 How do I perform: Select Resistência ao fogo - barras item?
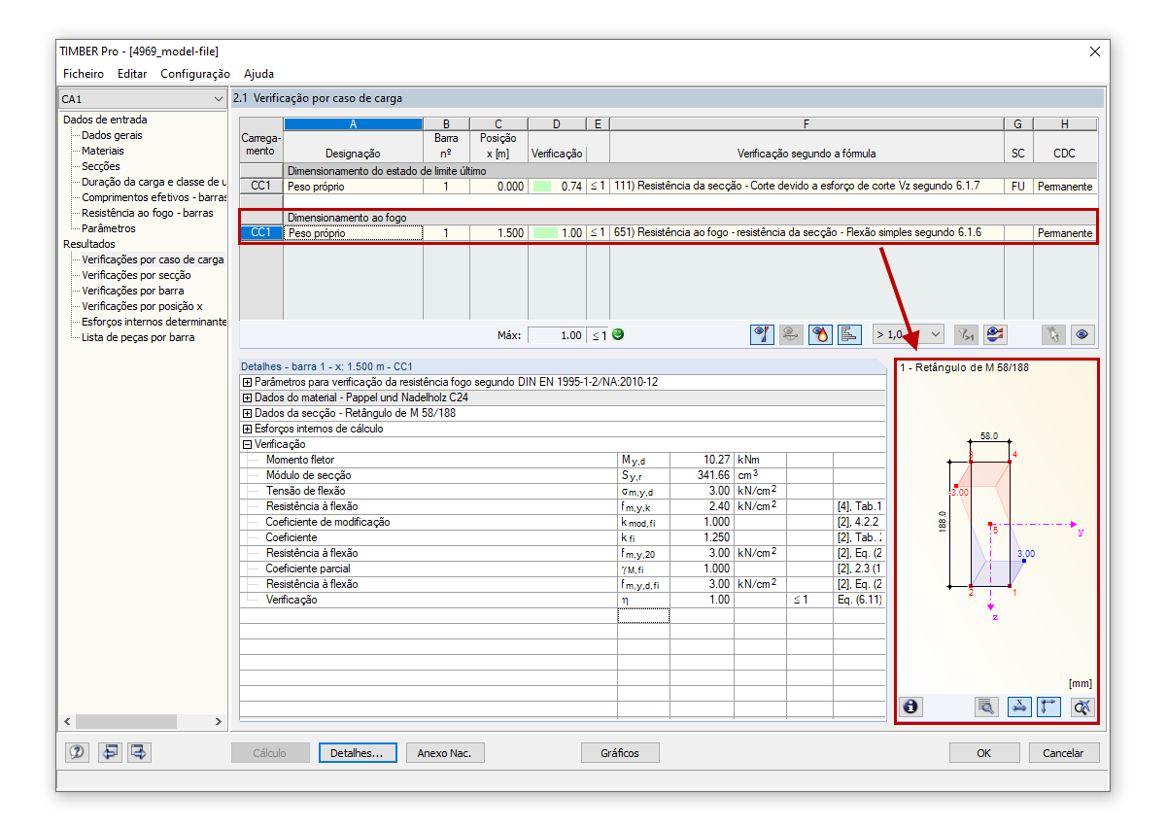pos(148,213)
